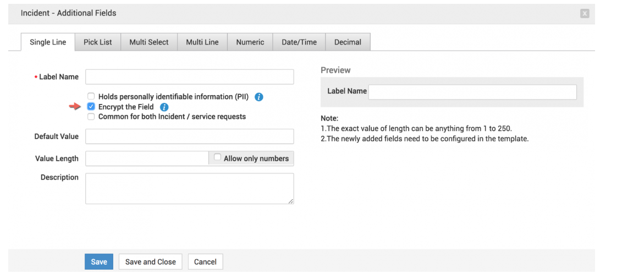Screen dimensions: 622x279
Task: Enable the Allow only numbers checkbox
Action: coord(217,158)
